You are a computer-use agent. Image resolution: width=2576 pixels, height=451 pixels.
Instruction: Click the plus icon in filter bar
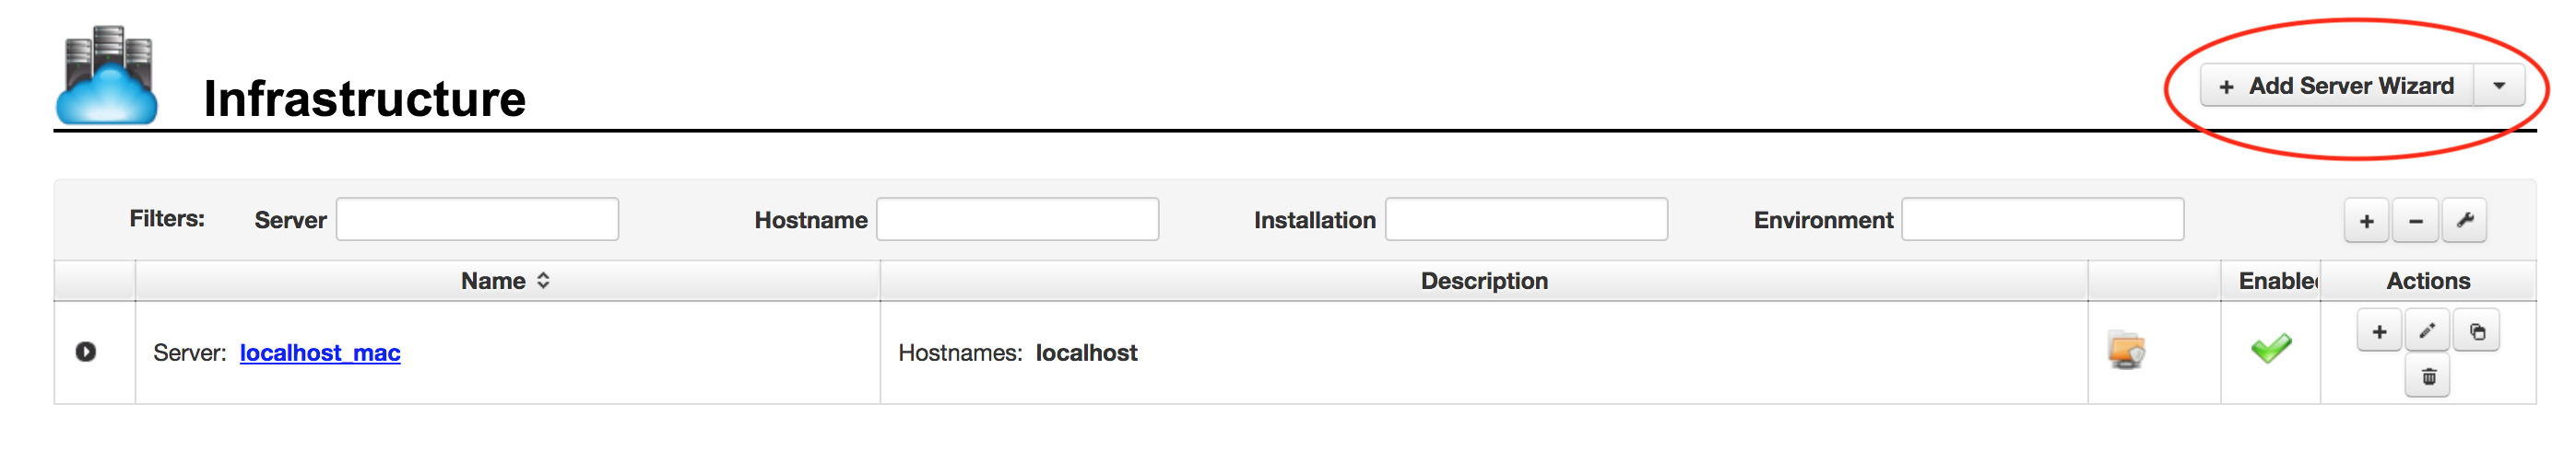tap(2367, 221)
